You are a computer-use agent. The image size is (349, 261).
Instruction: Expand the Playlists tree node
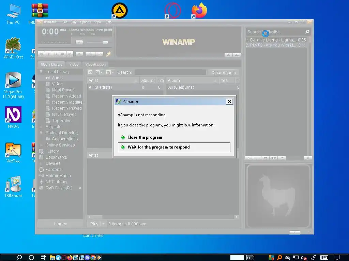click(x=41, y=127)
